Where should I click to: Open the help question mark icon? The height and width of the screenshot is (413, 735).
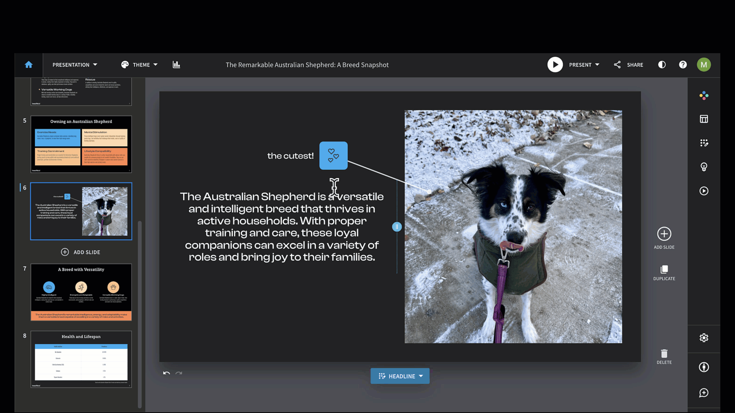tap(683, 65)
